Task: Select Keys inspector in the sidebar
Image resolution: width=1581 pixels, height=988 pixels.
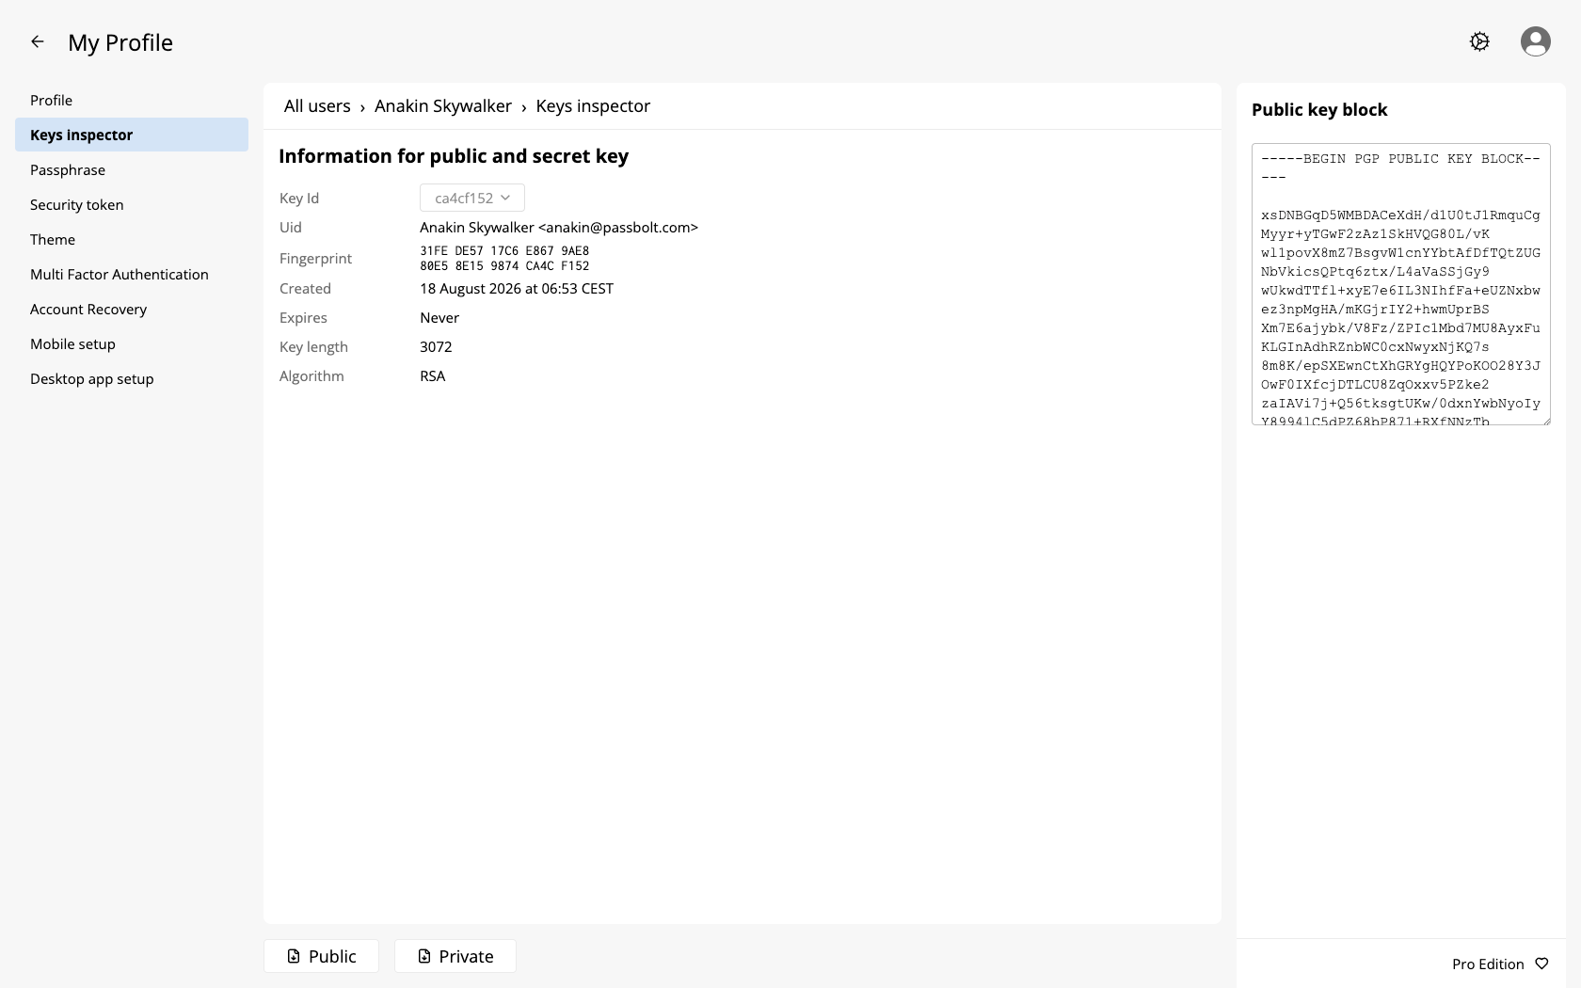Action: [x=132, y=135]
